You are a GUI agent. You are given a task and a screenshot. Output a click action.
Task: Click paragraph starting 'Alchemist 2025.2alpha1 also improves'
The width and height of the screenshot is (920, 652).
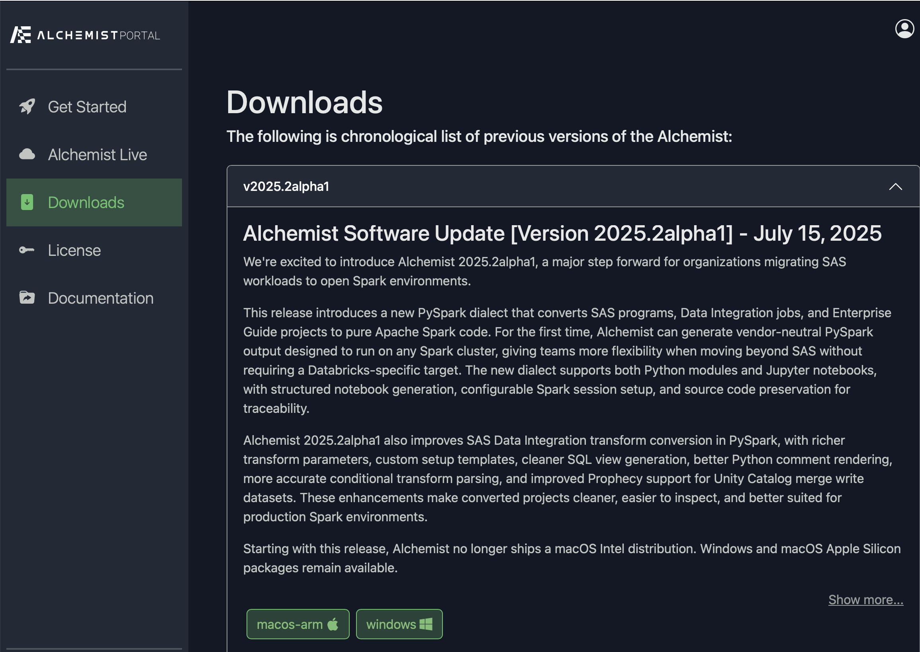567,478
